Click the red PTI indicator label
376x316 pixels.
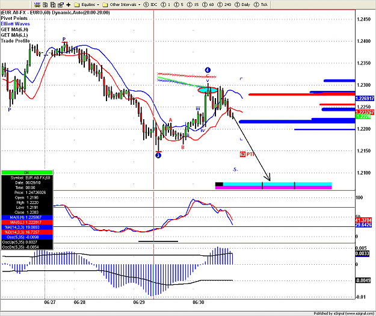coord(247,154)
